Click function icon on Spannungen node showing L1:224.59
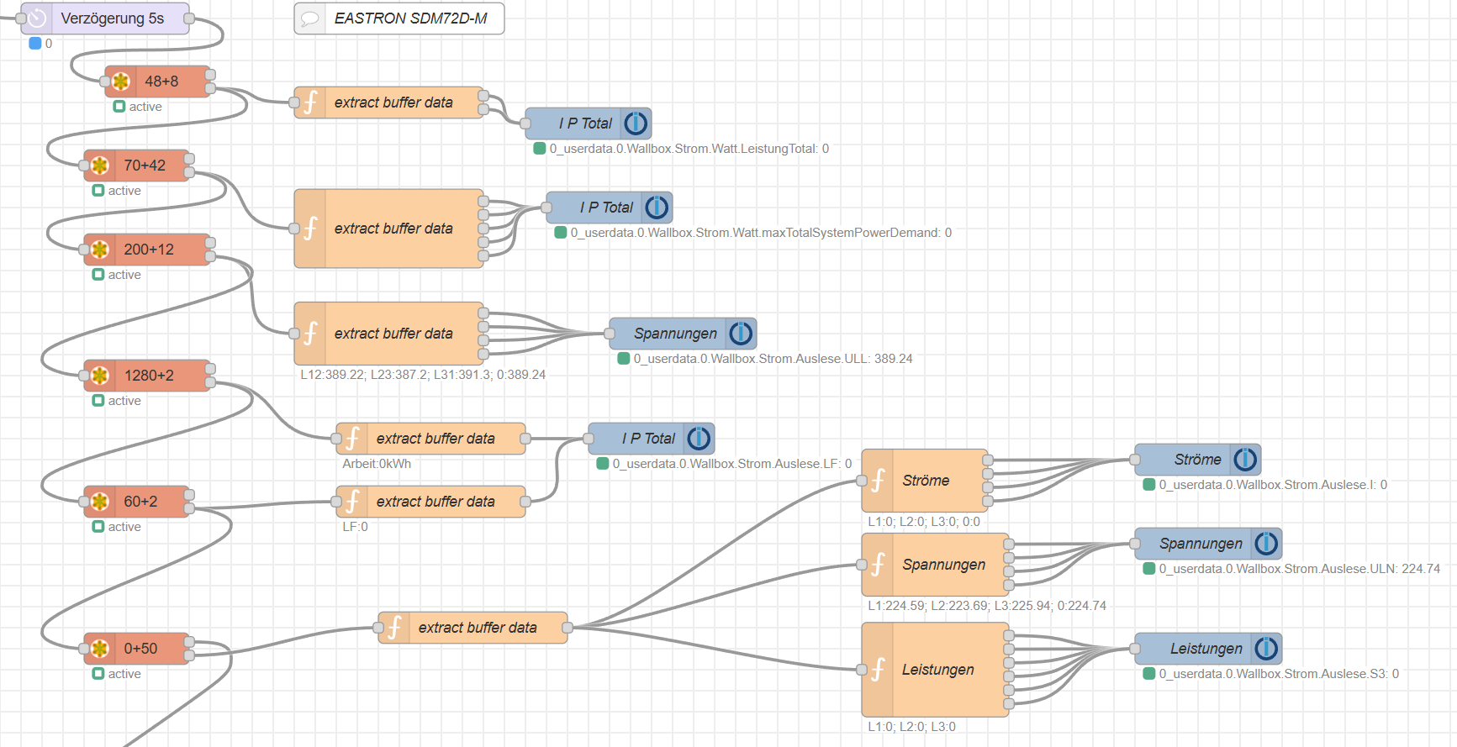The height and width of the screenshot is (747, 1457). coord(878,565)
